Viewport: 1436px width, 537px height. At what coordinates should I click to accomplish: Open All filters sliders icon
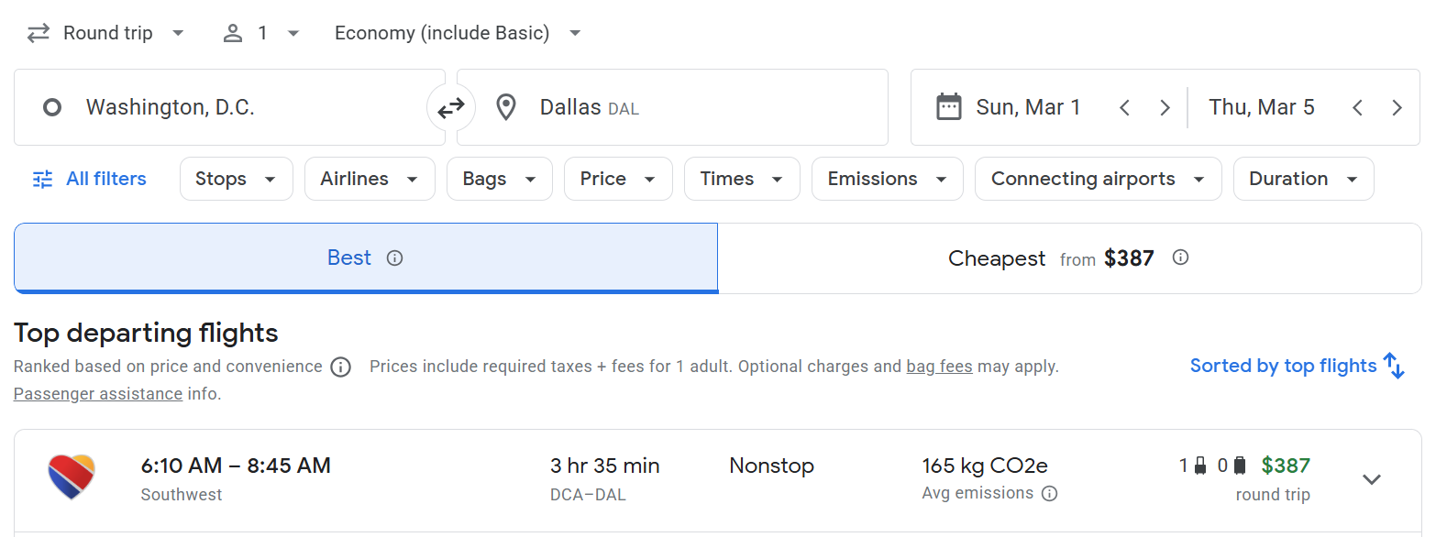coord(43,180)
